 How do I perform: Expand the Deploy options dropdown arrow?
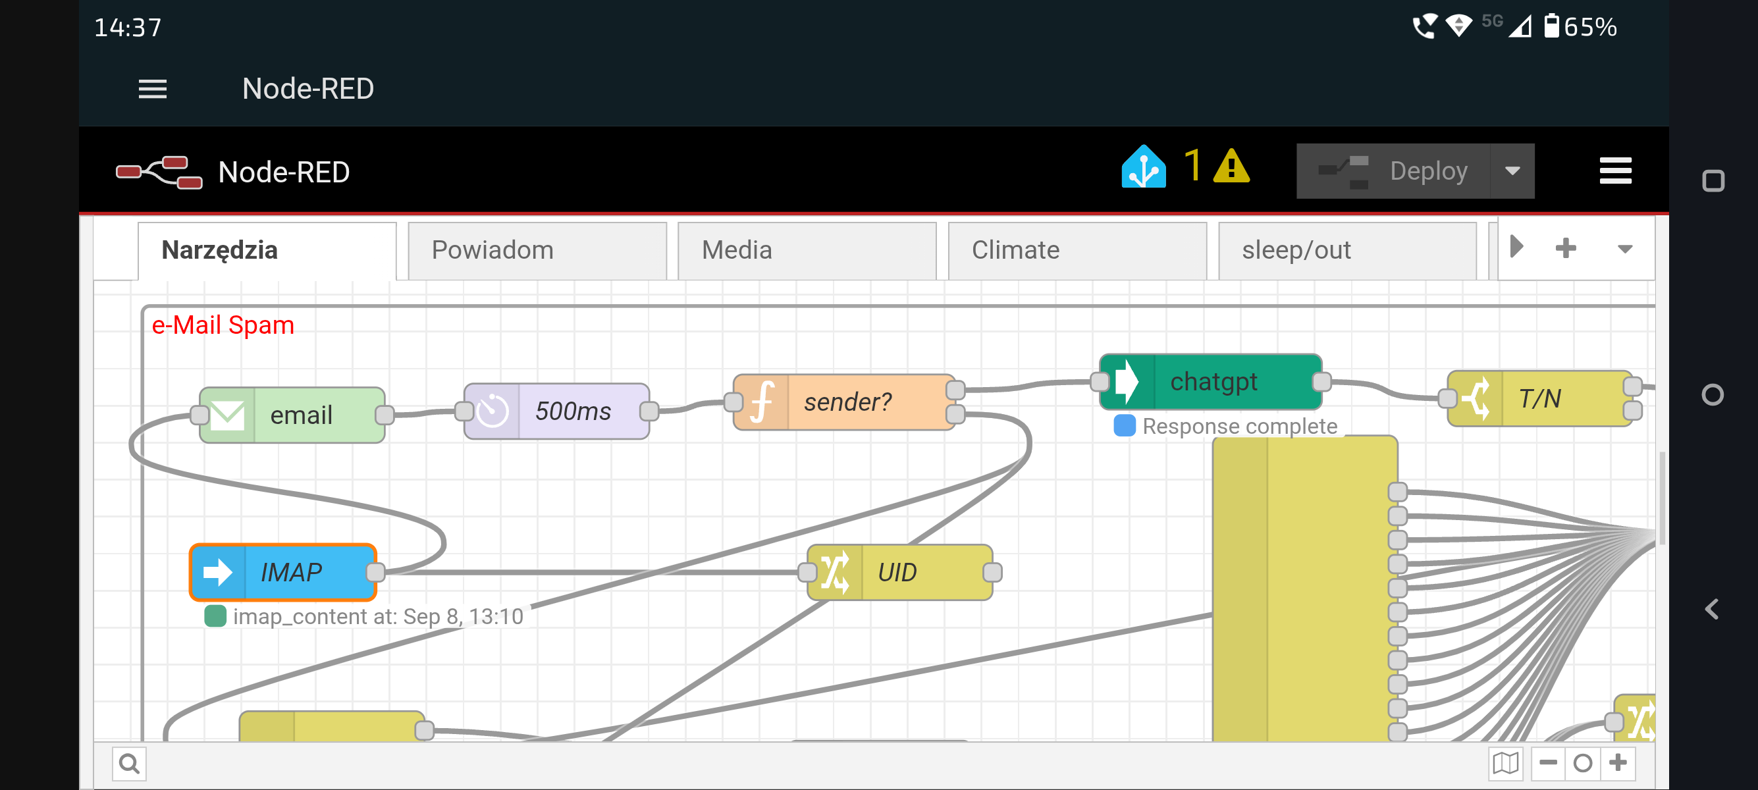[x=1512, y=171]
